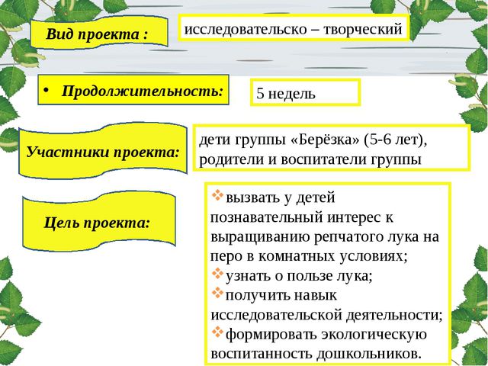The image size is (488, 366).
Task: Click the line 'выращиванию репчатого лука на'
Action: (x=325, y=236)
